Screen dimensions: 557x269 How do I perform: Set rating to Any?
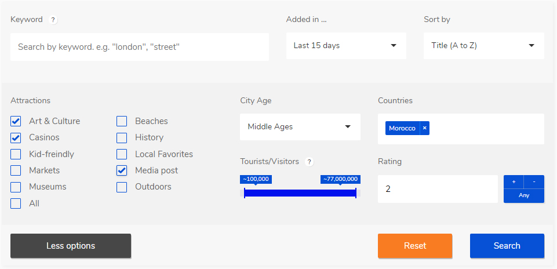[524, 195]
